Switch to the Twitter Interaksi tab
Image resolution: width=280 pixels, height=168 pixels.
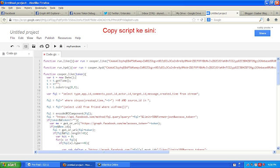coord(119,13)
